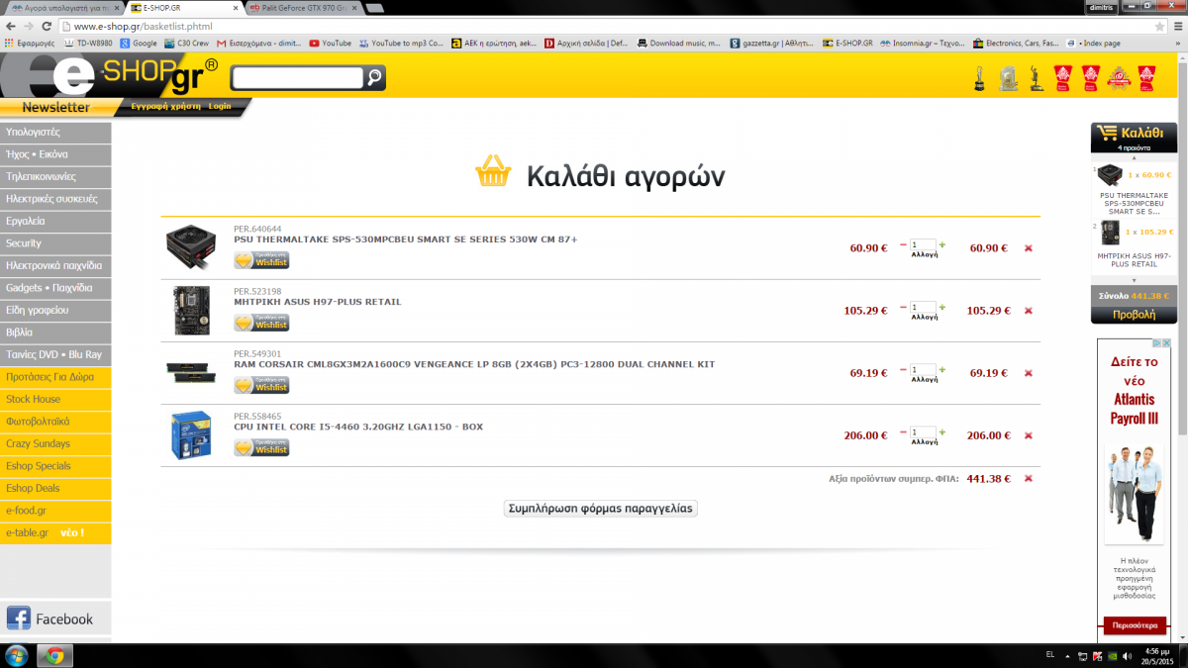Viewport: 1188px width, 668px height.
Task: Increase ASUS H97-PLUS quantity with plus
Action: pos(941,307)
